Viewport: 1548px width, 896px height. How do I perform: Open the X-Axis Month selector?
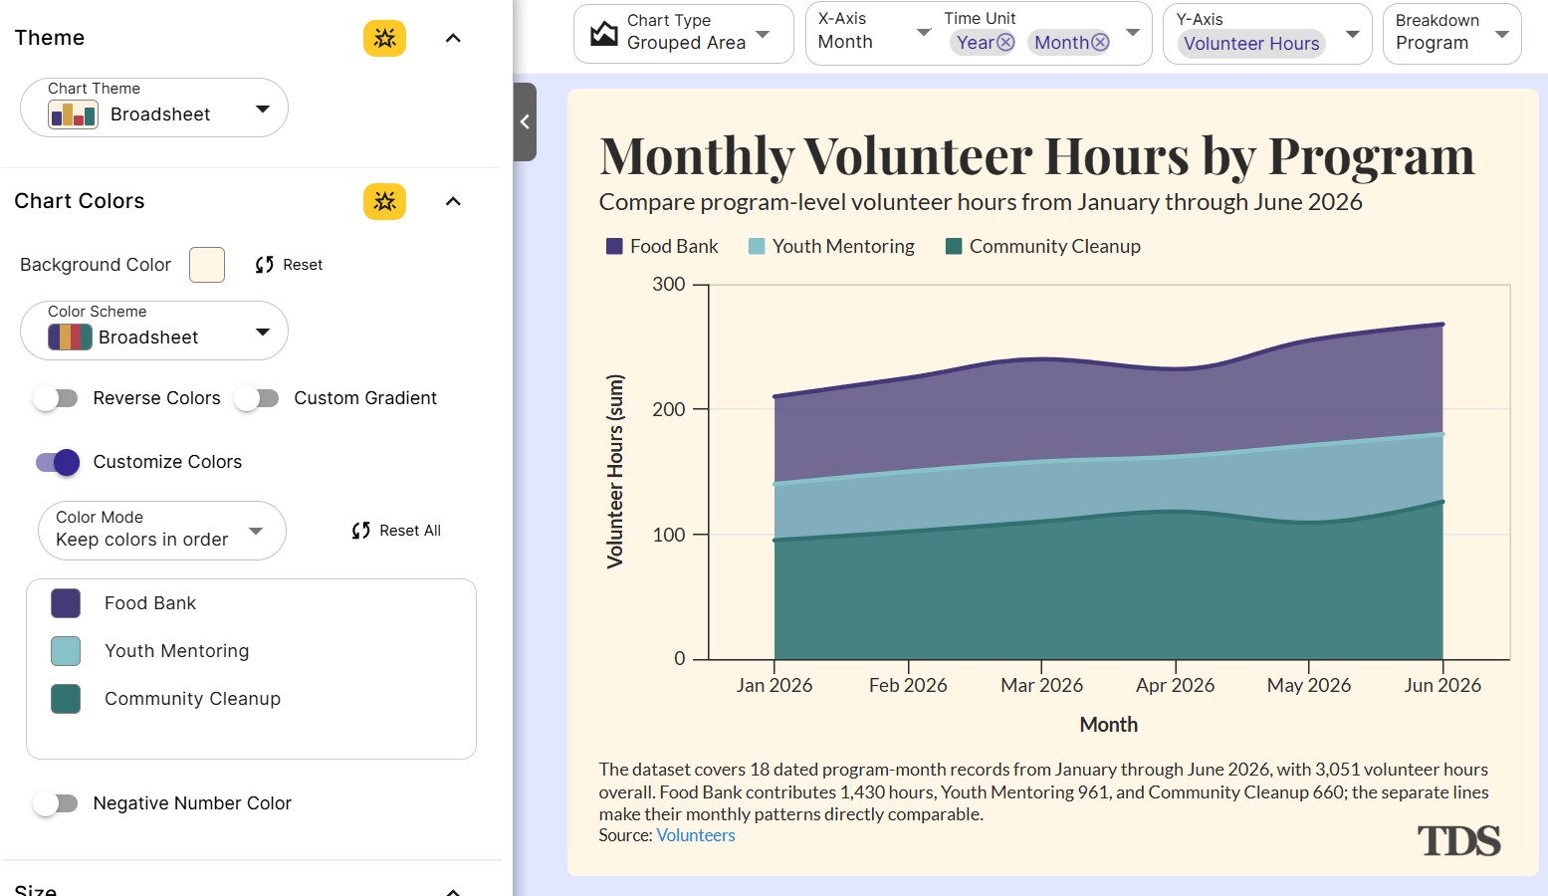[x=874, y=34]
